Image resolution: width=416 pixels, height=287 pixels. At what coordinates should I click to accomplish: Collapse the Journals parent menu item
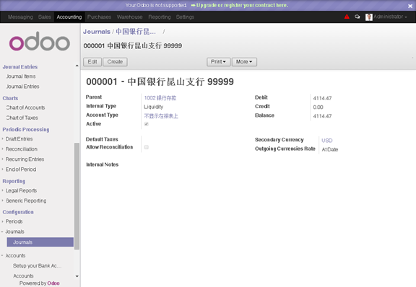(14, 231)
